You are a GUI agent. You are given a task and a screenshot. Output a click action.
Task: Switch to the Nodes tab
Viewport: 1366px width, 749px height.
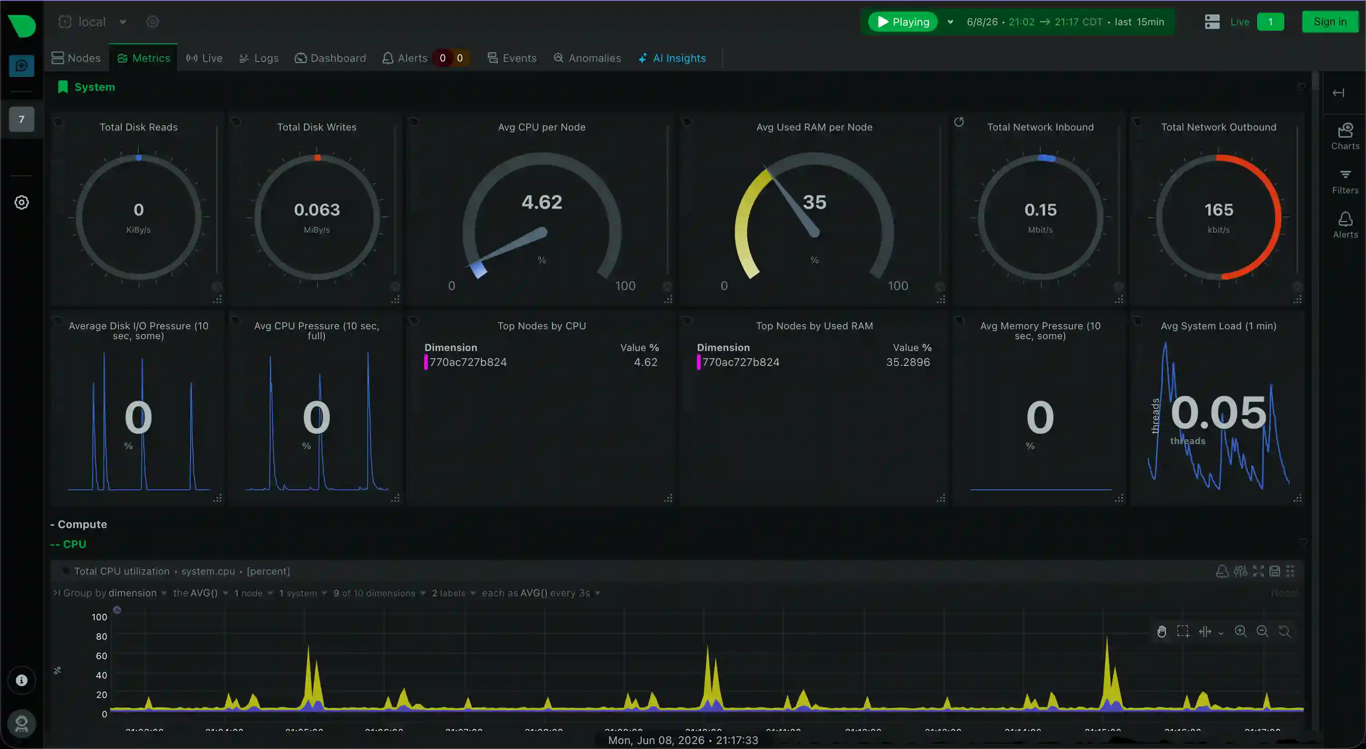pyautogui.click(x=76, y=58)
